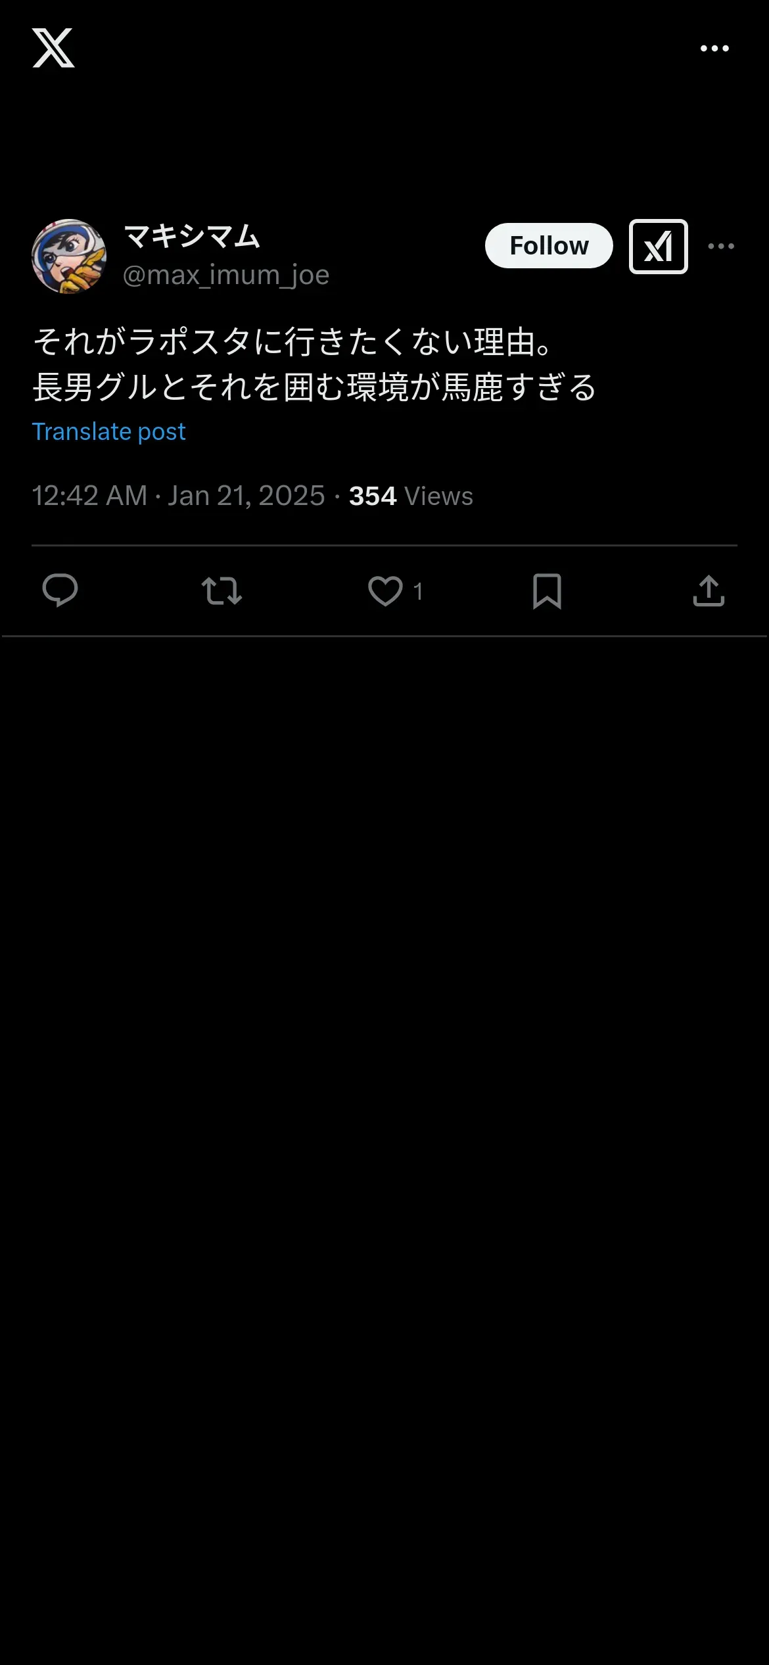View the 354 Views analytics

(x=411, y=496)
